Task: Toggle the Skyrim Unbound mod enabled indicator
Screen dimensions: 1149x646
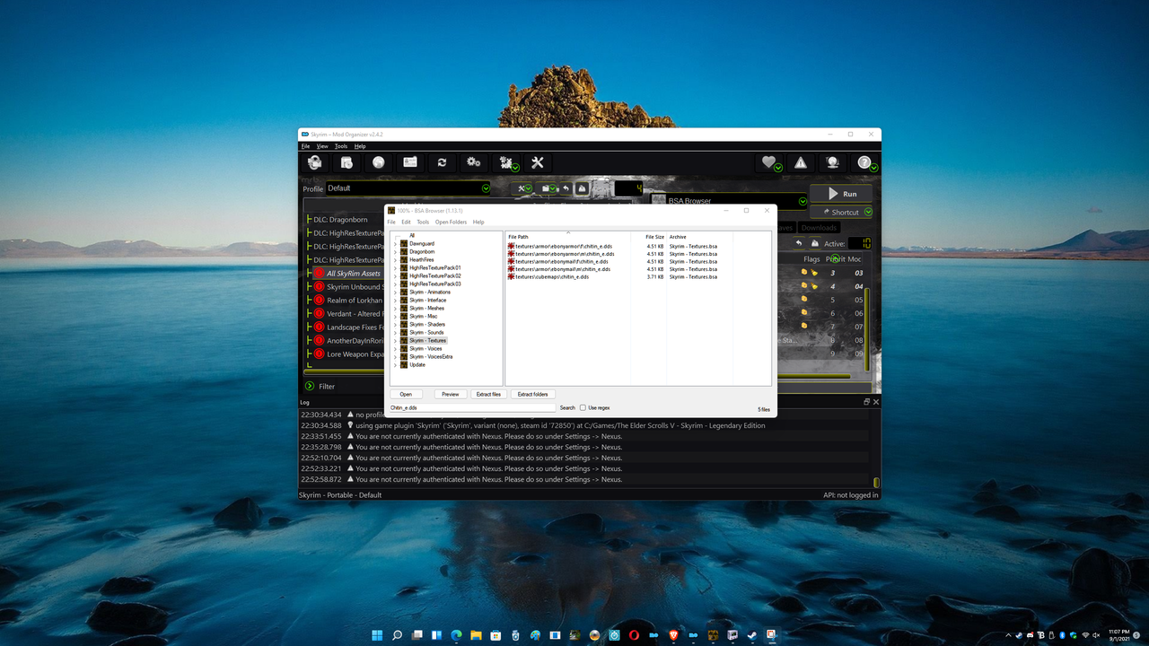Action: click(319, 286)
